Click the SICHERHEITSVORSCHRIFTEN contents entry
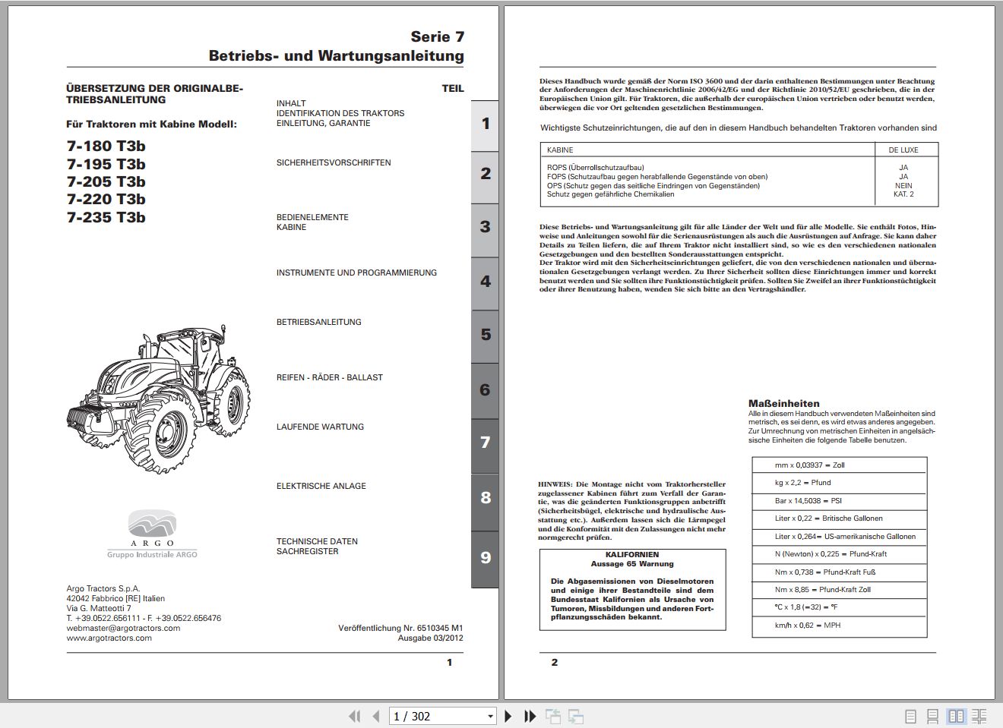Viewport: 1003px width, 728px height. [334, 162]
